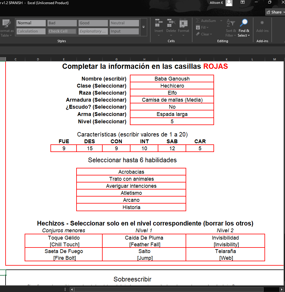The height and width of the screenshot is (292, 285).
Task: Apply the Good cell style
Action: (x=93, y=23)
